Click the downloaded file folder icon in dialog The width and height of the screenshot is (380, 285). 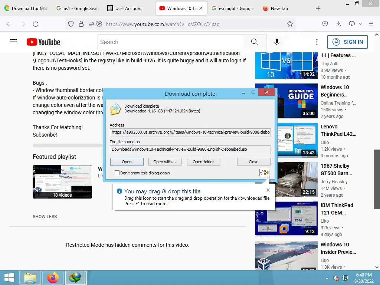(116, 109)
